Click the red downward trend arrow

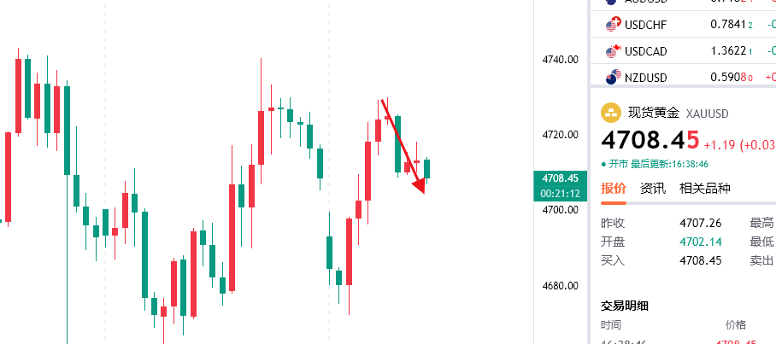[403, 147]
